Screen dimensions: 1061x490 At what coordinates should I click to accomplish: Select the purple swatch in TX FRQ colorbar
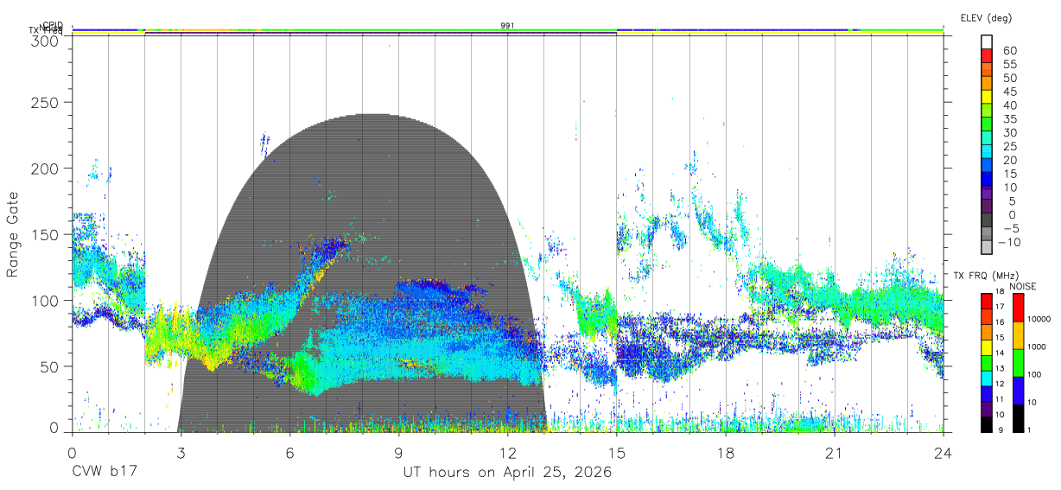coord(987,408)
